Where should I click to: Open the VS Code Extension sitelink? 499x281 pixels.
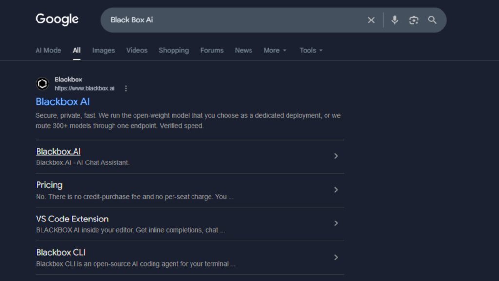click(72, 219)
